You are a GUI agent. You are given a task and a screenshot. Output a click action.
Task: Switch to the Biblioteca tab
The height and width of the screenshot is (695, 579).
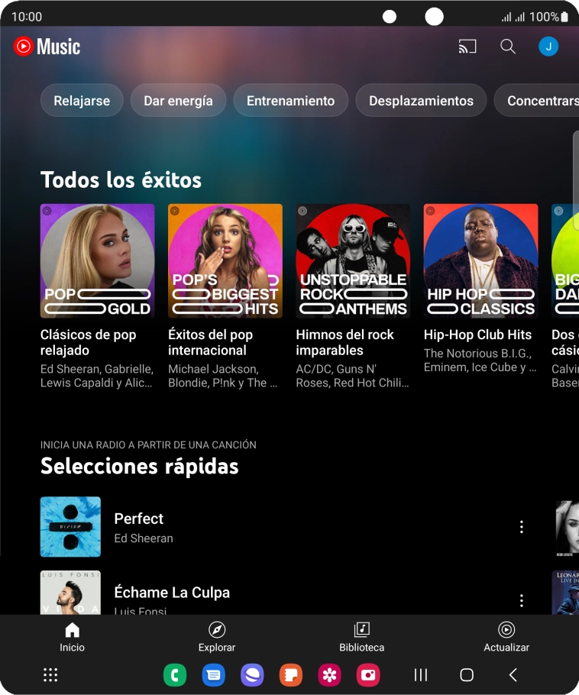(361, 636)
